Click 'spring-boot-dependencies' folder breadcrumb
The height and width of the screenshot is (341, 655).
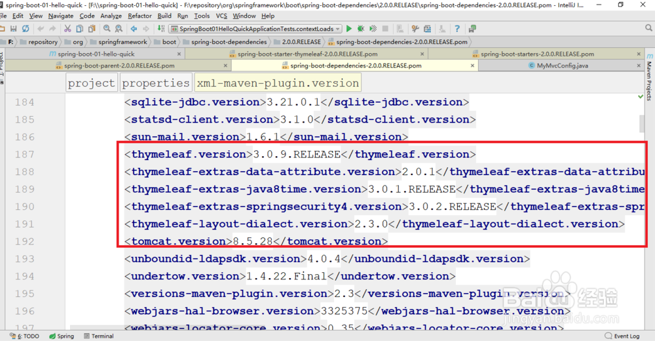click(x=225, y=42)
